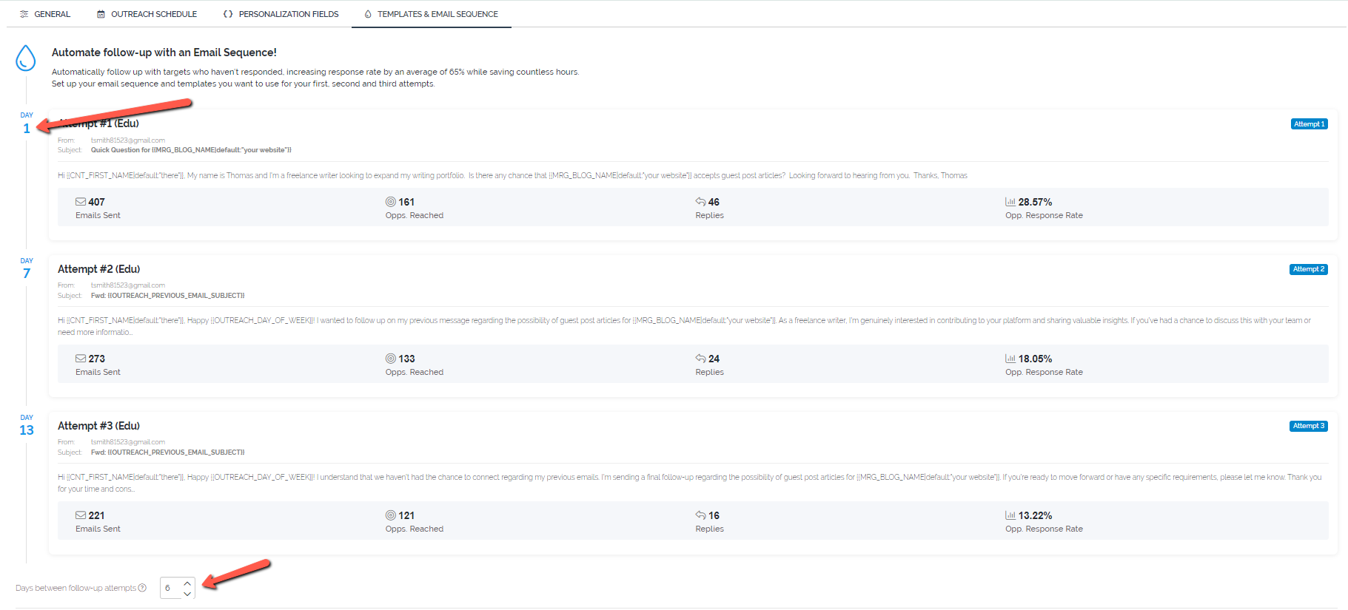Open help tooltip for days between follow-up attempts
Image resolution: width=1348 pixels, height=610 pixels.
tap(142, 588)
